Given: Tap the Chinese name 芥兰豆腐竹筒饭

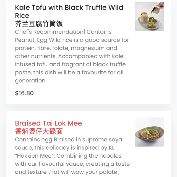Looking at the screenshot, I should click(39, 24).
